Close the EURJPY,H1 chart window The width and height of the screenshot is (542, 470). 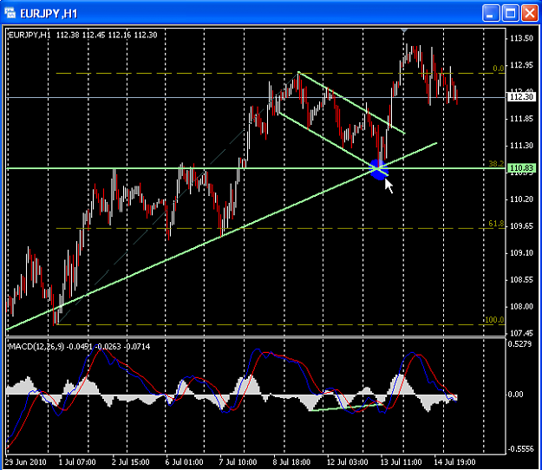[530, 13]
